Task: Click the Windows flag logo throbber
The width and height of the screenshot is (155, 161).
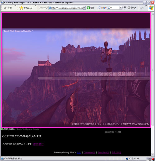Action: (151, 8)
